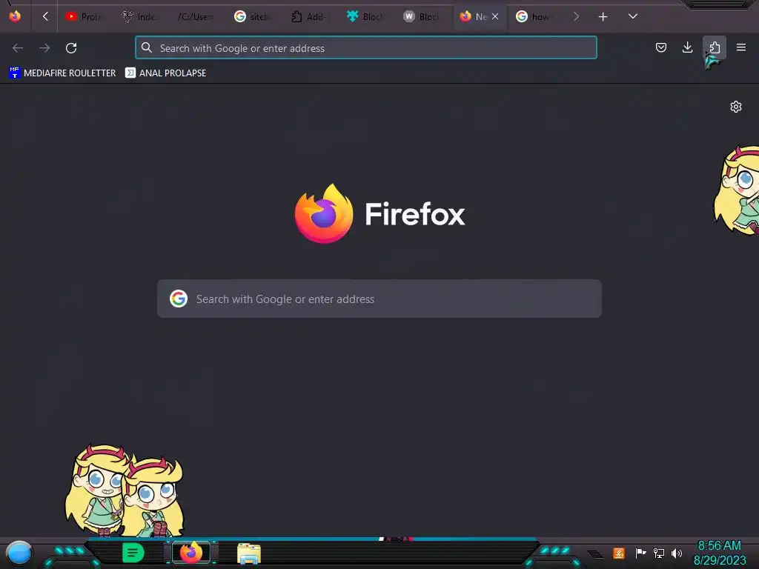
Task: Select the Firefox taskbar button
Action: (191, 553)
